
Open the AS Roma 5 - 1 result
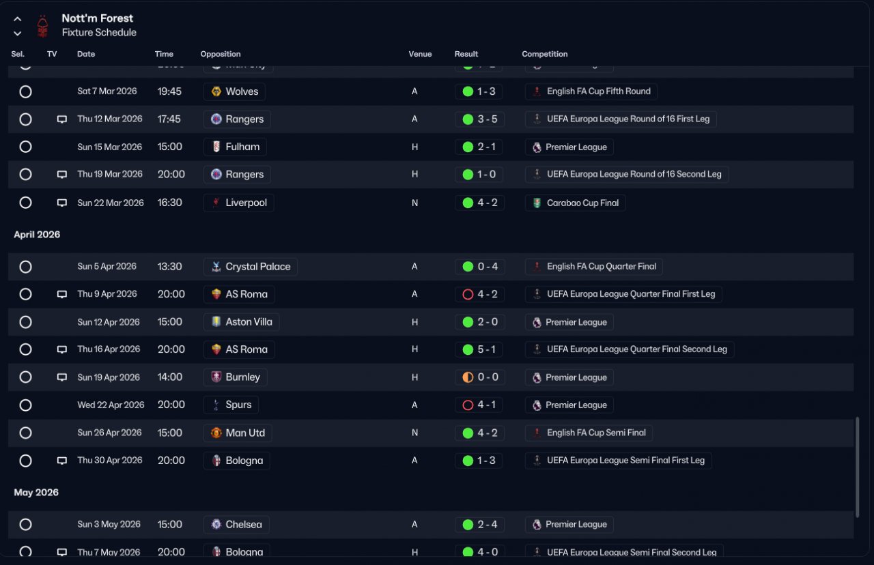(x=479, y=349)
